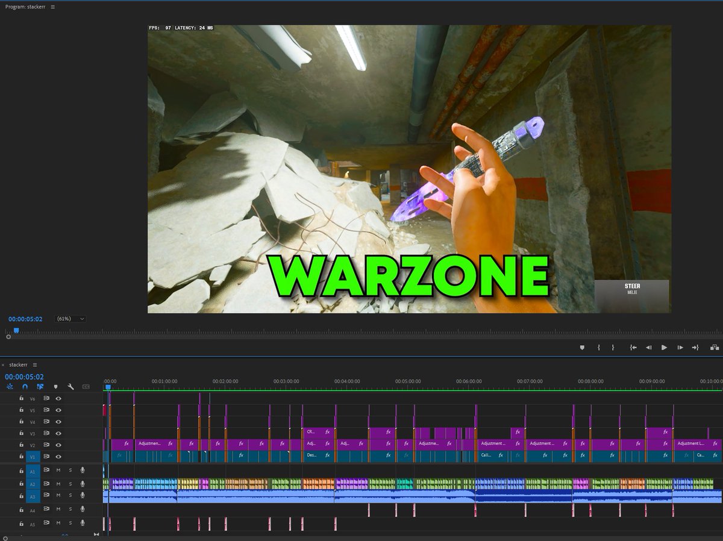Toggle Snap in timeline (magnet icon)

[x=25, y=387]
